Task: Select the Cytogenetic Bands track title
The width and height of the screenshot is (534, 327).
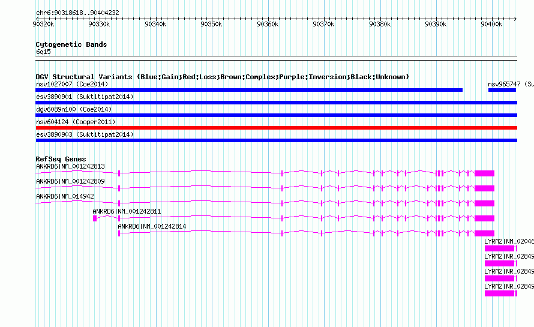Action: pos(71,44)
